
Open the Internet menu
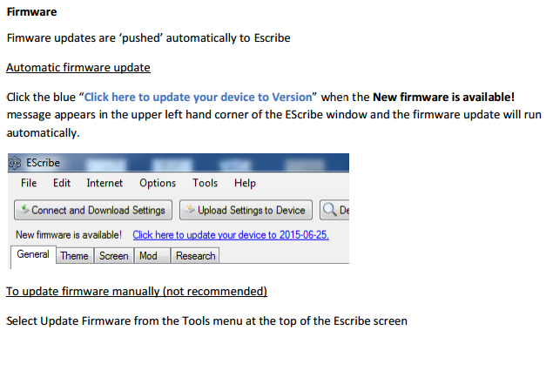104,183
